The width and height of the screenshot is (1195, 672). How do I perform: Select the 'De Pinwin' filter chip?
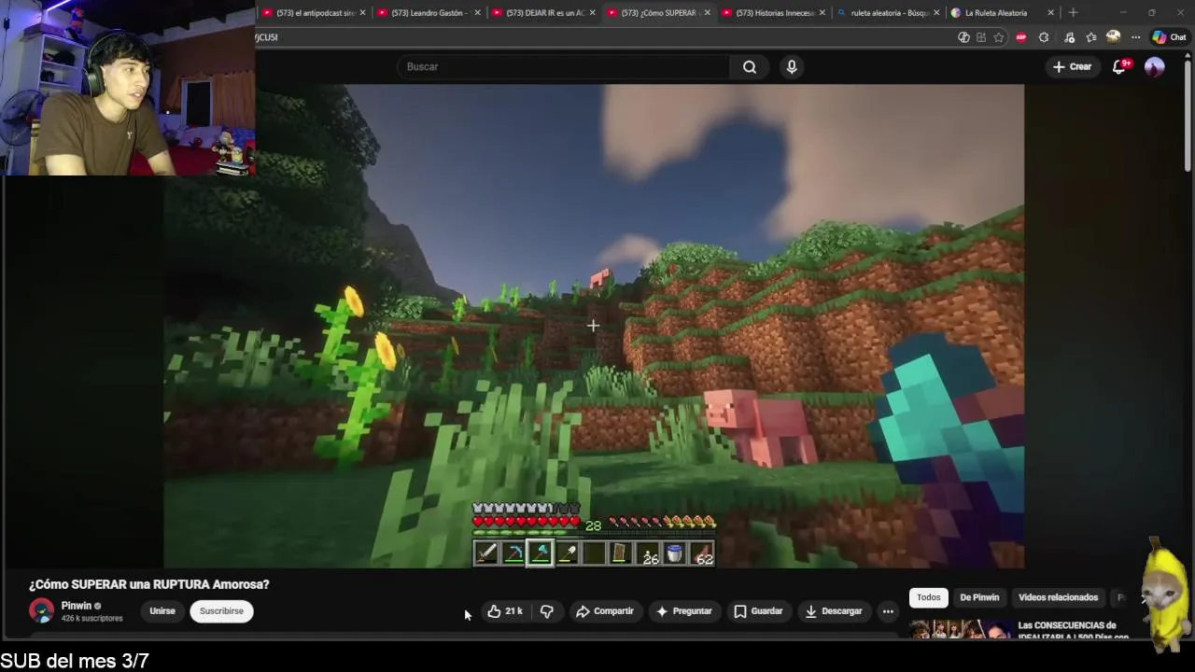(x=979, y=597)
